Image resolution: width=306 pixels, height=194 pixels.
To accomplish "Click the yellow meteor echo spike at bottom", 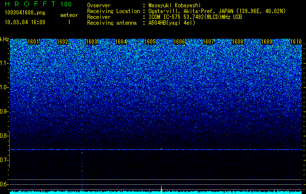I will [x=162, y=190].
